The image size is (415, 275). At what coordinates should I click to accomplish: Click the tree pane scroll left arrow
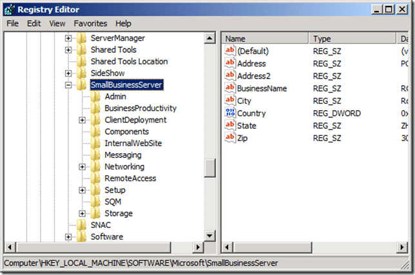(10, 247)
